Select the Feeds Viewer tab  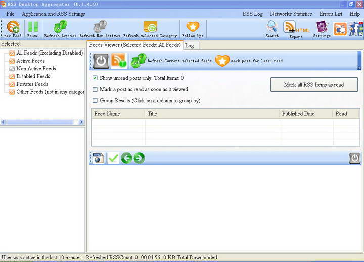(x=135, y=45)
